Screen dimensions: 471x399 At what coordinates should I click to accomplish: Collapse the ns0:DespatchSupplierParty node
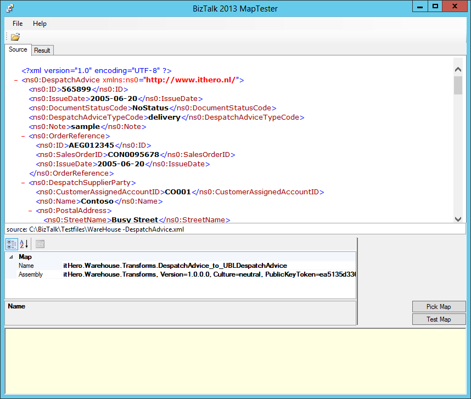[23, 183]
